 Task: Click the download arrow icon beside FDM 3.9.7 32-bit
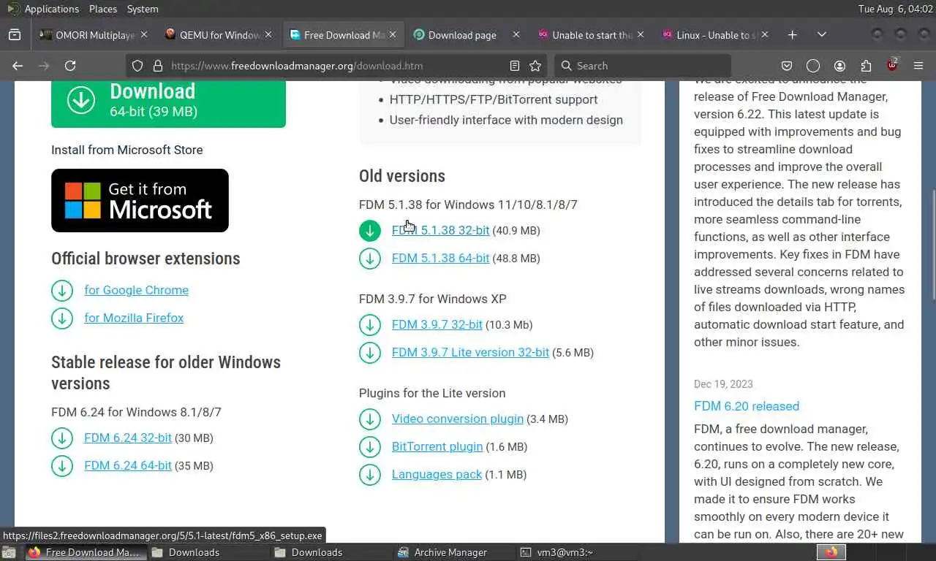pyautogui.click(x=370, y=325)
